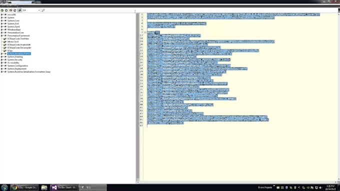Image resolution: width=340 pixels, height=191 pixels.
Task: Click the code pane horizontal scrollbar
Action: [x=237, y=183]
